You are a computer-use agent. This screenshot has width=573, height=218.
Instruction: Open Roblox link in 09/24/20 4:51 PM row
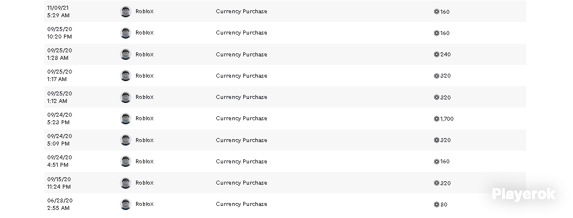point(144,162)
